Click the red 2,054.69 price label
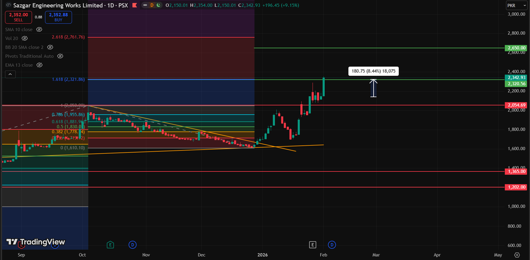 [x=515, y=105]
